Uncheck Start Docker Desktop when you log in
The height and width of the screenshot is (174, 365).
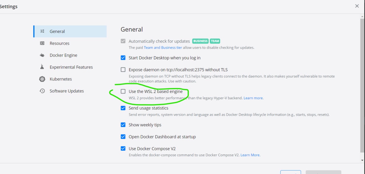pos(123,58)
